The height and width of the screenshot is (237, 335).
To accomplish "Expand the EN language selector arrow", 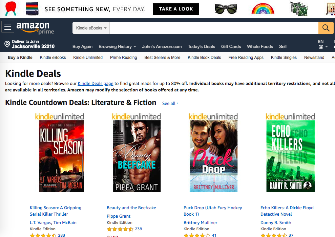I will click(327, 47).
